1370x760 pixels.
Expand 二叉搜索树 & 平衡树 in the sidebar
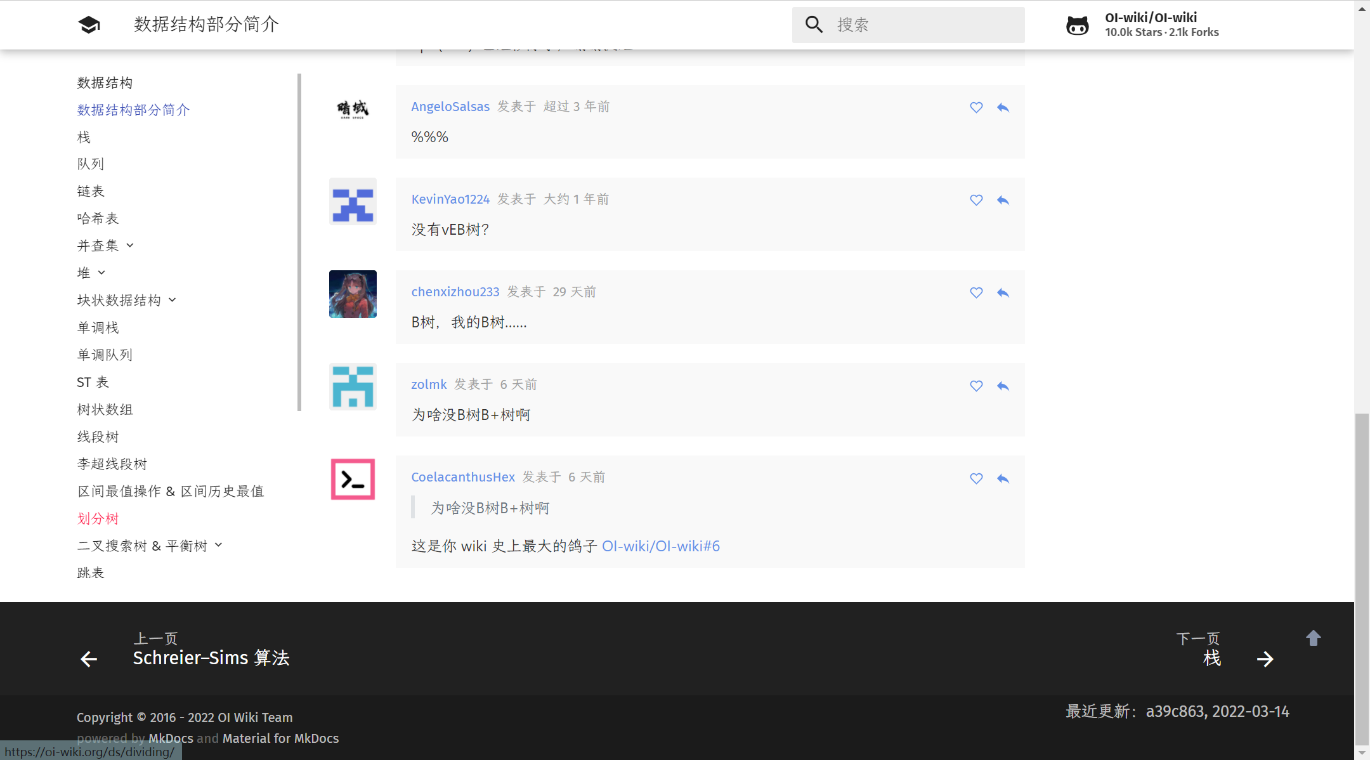[x=219, y=545]
